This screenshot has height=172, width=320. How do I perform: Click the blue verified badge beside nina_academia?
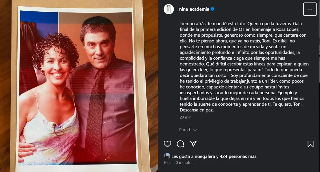(x=213, y=9)
